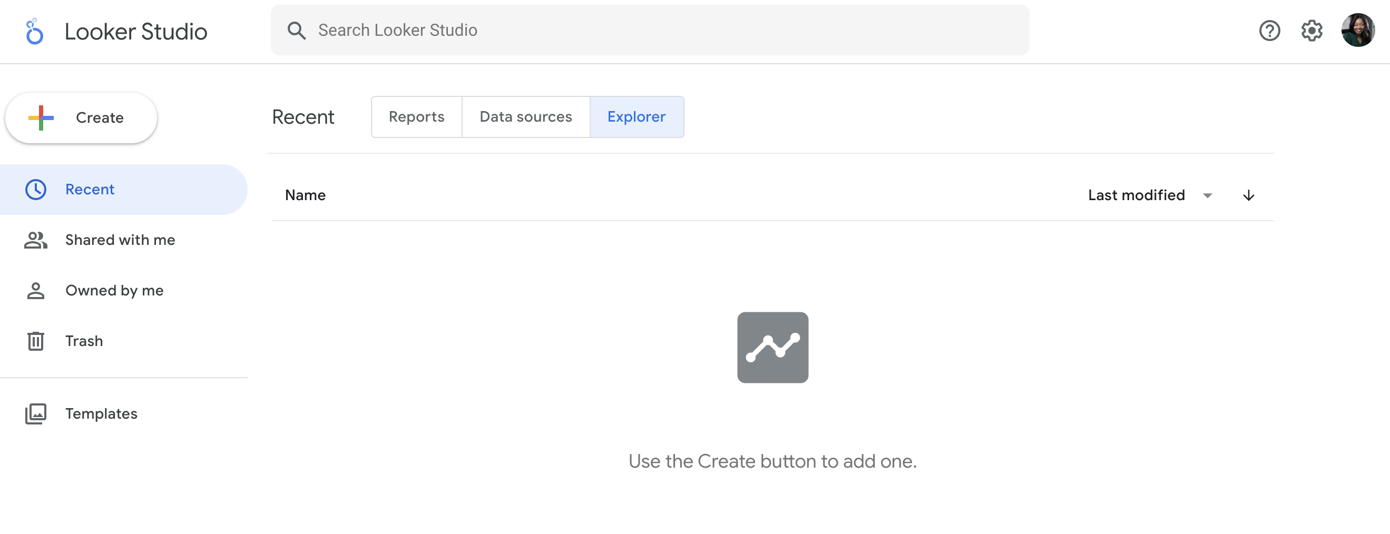
Task: Click the Shared with me people icon
Action: (x=36, y=240)
